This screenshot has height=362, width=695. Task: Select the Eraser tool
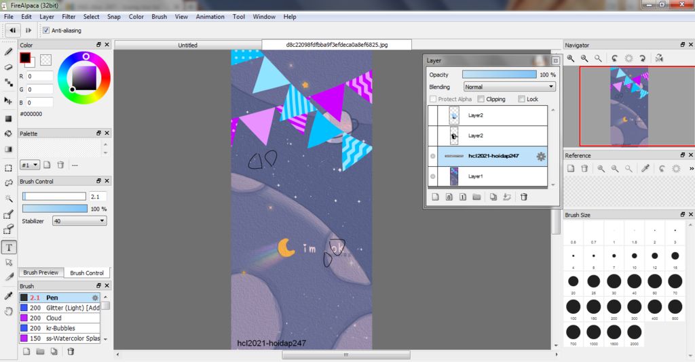coord(8,67)
